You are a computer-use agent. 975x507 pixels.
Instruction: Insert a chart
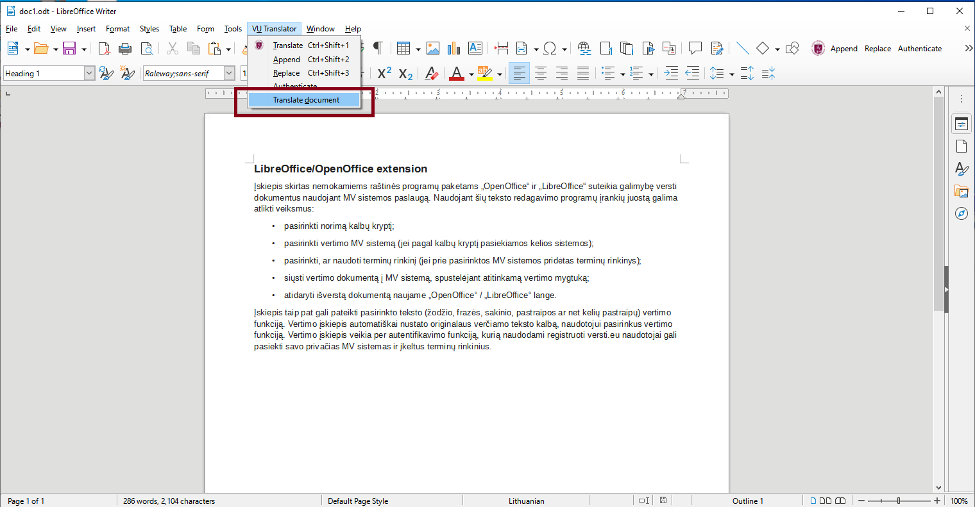pos(454,49)
